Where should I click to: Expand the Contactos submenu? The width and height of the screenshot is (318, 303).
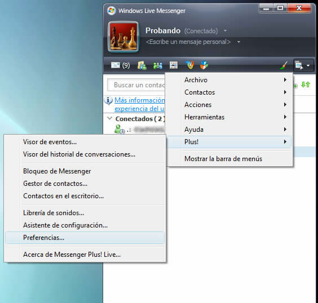pos(229,92)
